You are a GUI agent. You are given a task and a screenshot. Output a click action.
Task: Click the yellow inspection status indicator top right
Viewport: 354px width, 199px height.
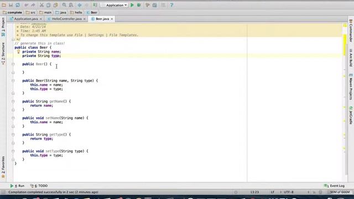point(345,25)
